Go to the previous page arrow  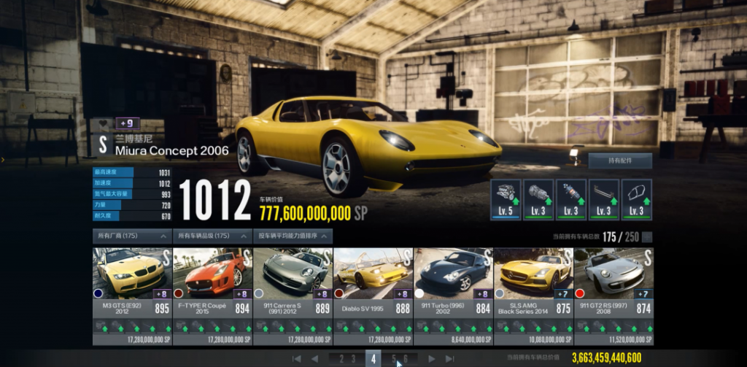click(315, 359)
